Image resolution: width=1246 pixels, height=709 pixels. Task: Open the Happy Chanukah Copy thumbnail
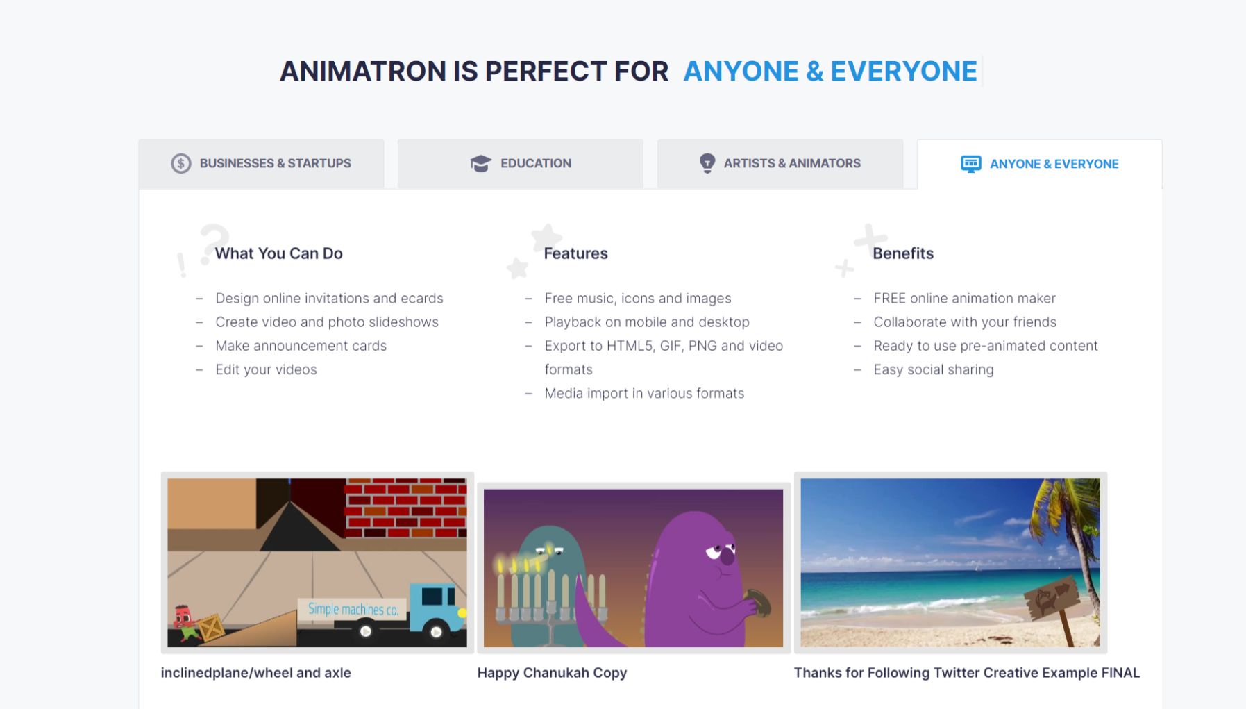point(634,568)
